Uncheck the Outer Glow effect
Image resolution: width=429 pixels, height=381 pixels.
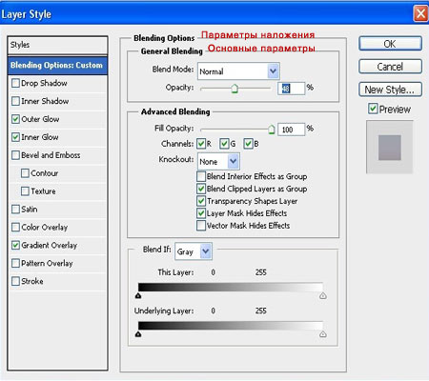click(15, 119)
